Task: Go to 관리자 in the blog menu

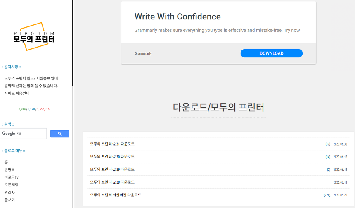Action: 9,193
